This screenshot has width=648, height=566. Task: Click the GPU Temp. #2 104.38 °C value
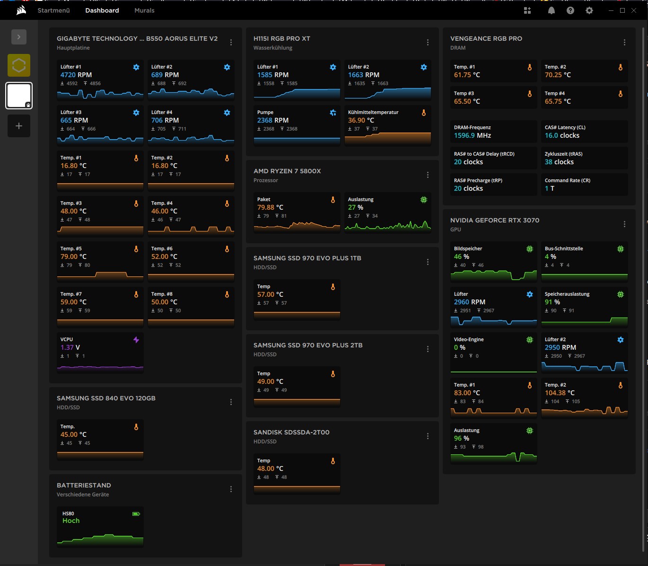pos(560,393)
